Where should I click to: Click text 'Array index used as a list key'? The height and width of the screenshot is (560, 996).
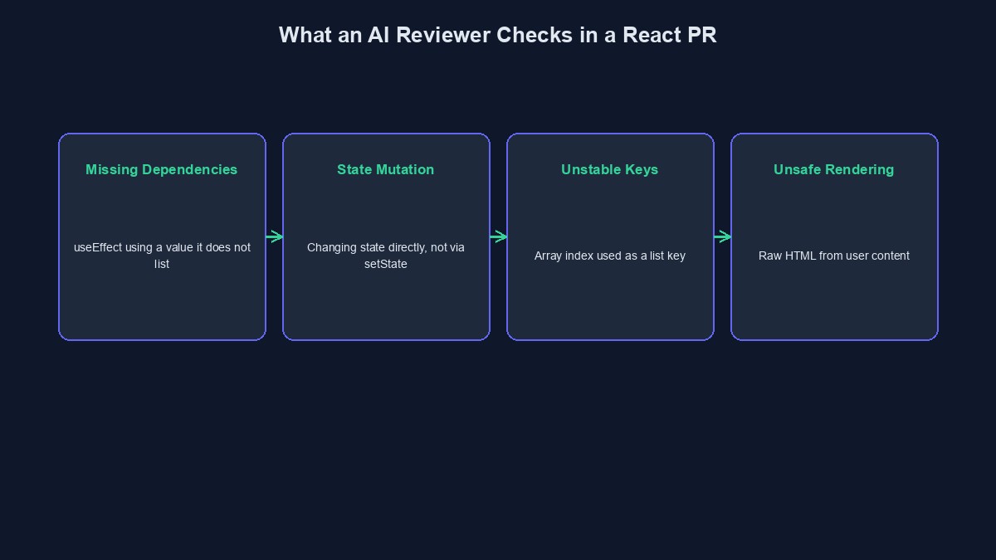[x=610, y=256]
